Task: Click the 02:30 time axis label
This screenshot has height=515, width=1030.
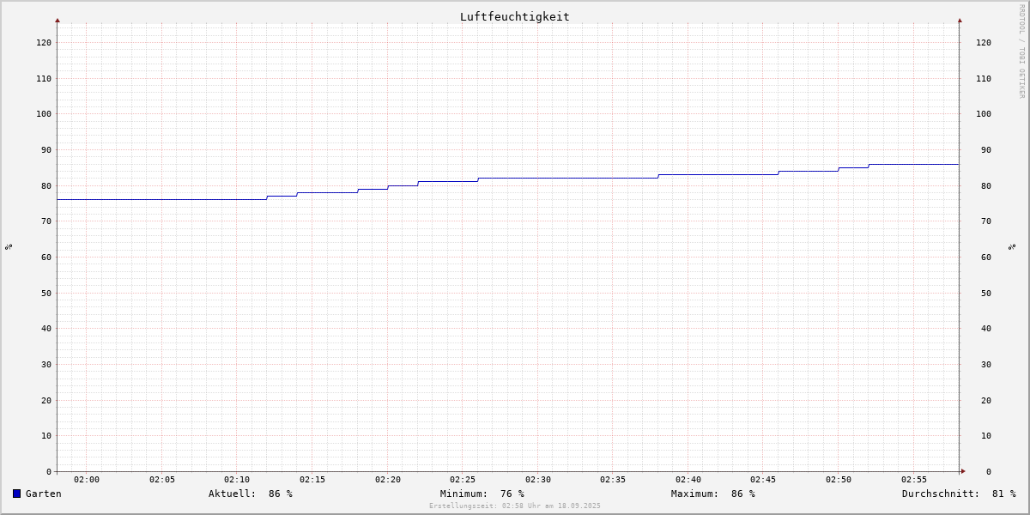Action: tap(538, 480)
